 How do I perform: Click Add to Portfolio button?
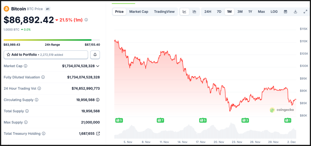click(46, 55)
